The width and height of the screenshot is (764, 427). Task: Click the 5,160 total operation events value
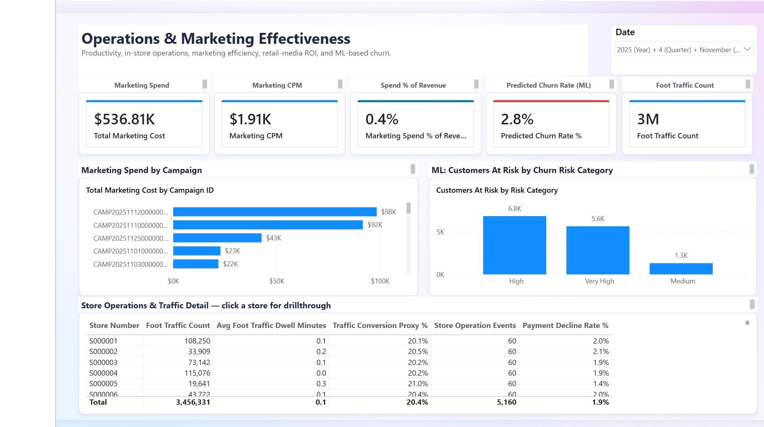click(x=506, y=402)
